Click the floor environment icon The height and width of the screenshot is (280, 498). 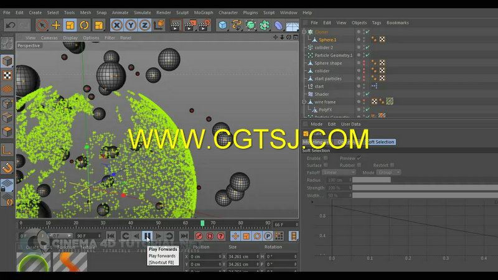292,25
